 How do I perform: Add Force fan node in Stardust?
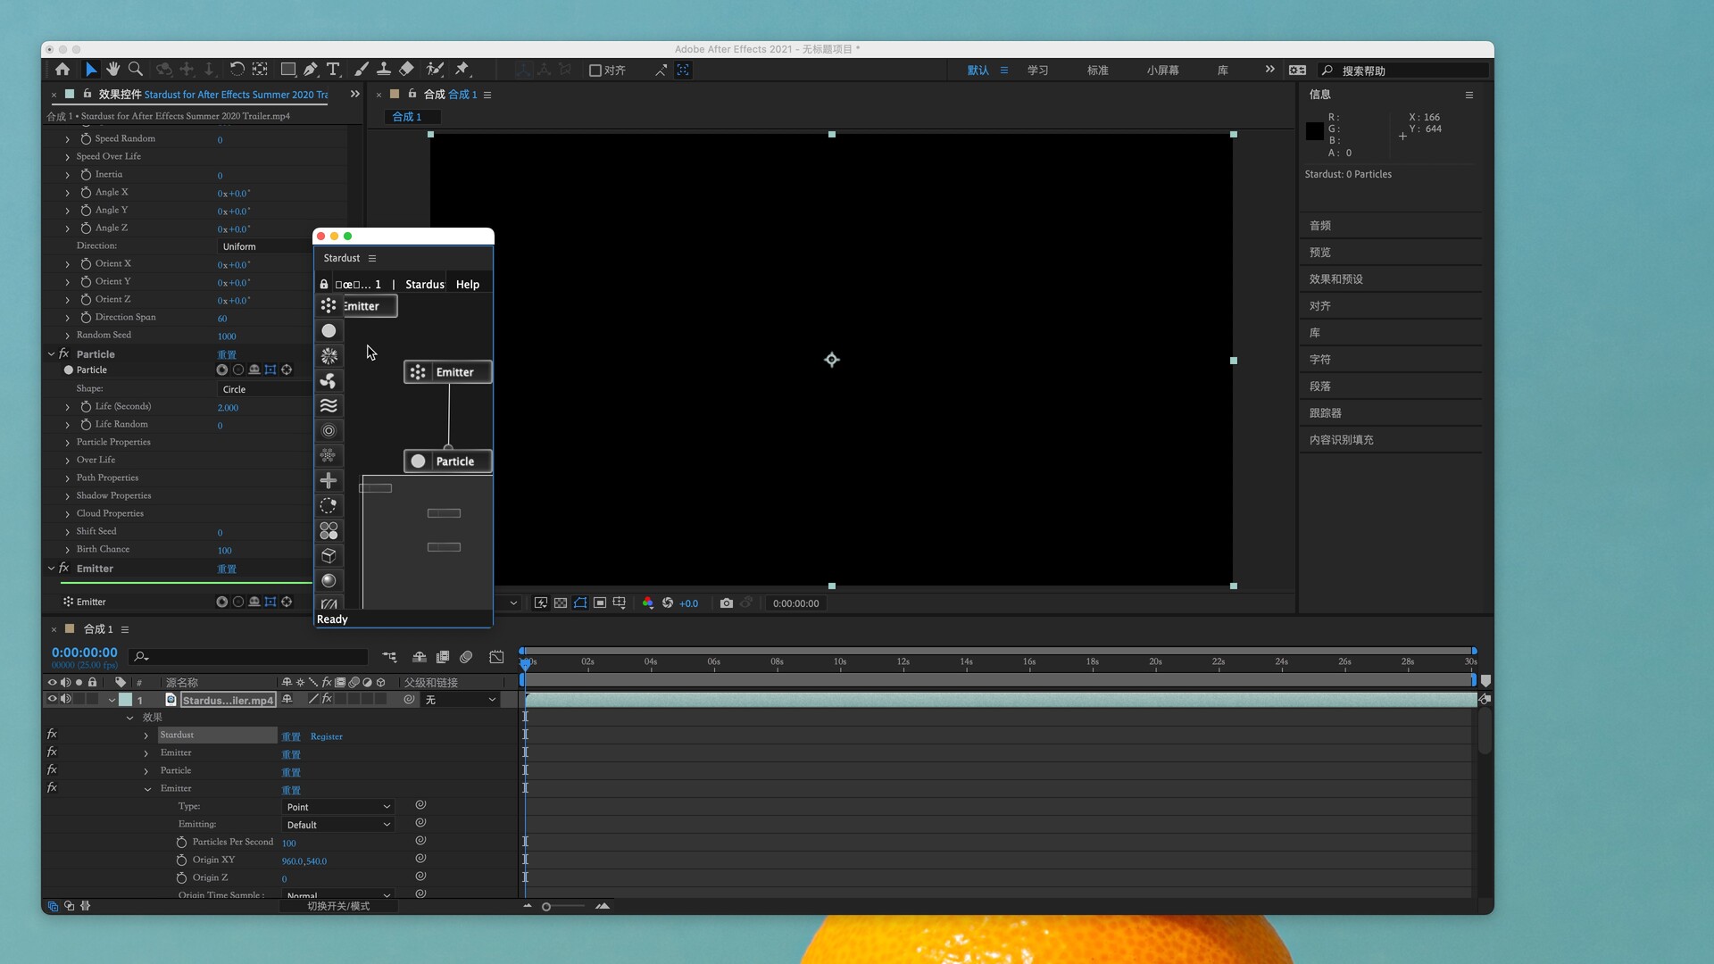(329, 380)
